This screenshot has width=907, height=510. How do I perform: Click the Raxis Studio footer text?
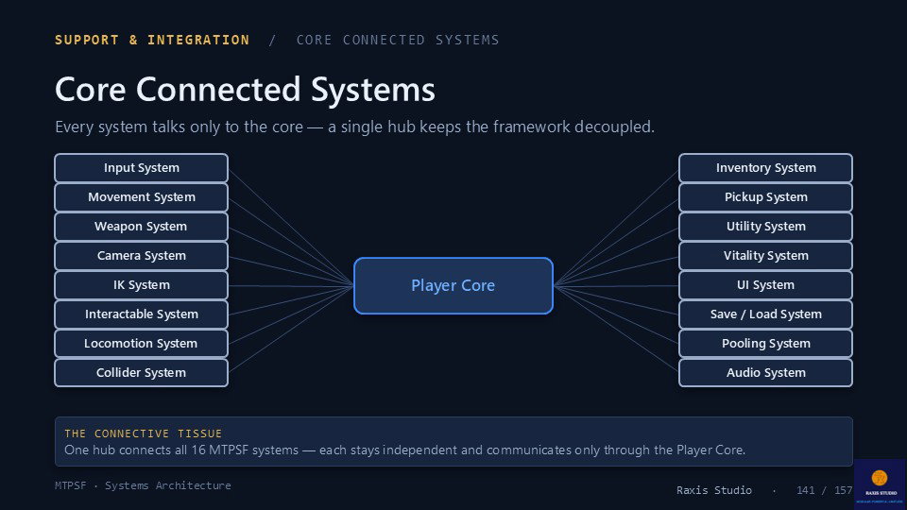tap(714, 490)
